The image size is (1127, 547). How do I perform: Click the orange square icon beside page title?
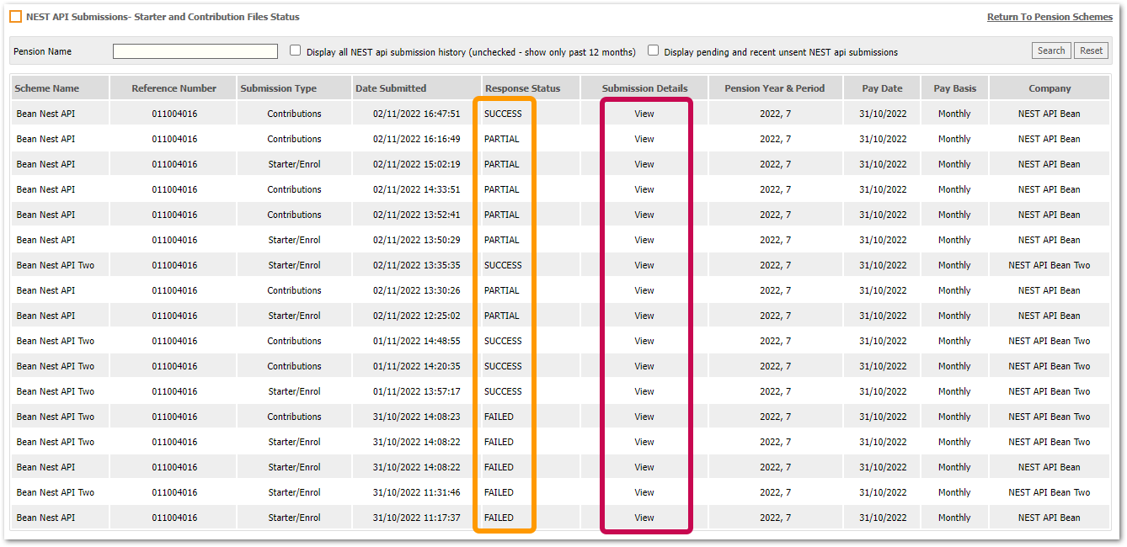pos(16,17)
